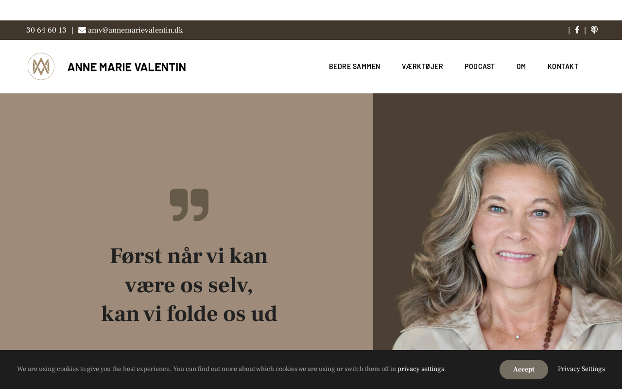This screenshot has height=389, width=622.
Task: Click the large quotation mark icon
Action: click(x=189, y=205)
